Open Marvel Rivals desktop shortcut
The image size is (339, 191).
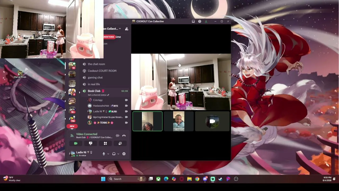20,75
